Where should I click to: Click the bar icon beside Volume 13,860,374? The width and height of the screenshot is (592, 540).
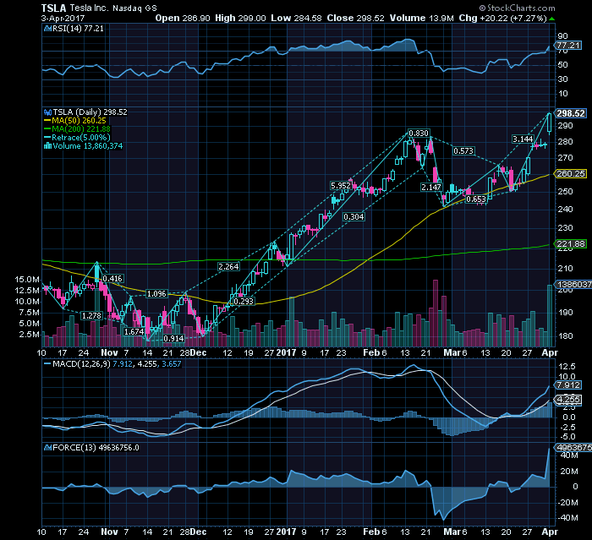point(47,146)
